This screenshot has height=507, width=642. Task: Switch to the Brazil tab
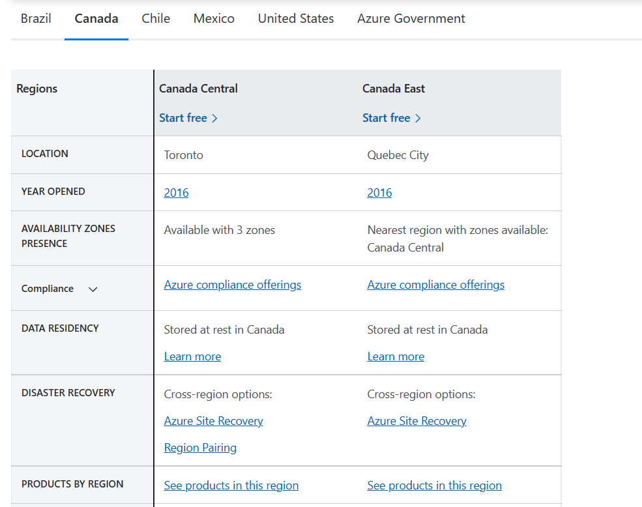tap(36, 18)
